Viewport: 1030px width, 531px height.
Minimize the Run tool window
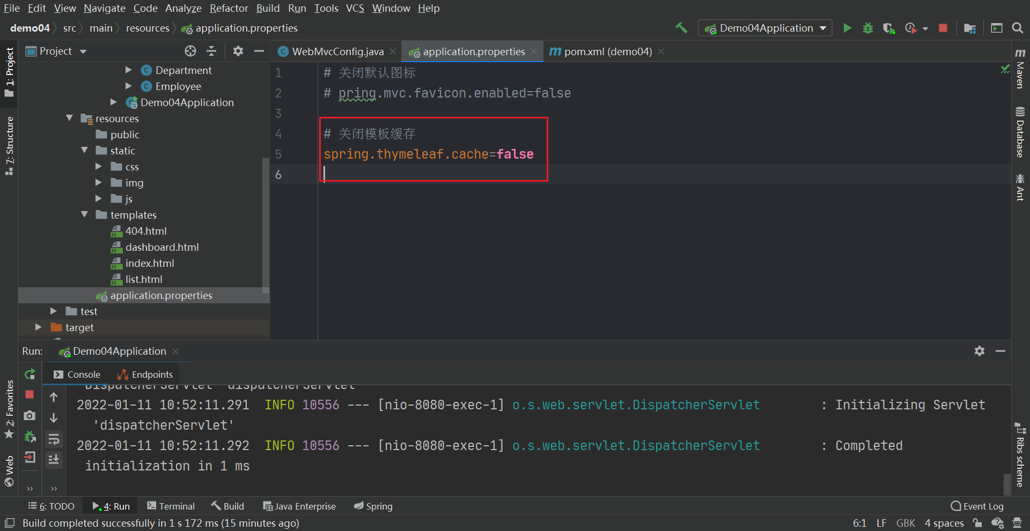[1000, 351]
